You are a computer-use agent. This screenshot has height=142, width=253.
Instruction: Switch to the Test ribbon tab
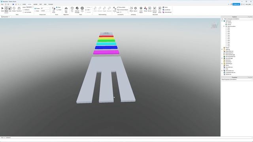click(40, 4)
